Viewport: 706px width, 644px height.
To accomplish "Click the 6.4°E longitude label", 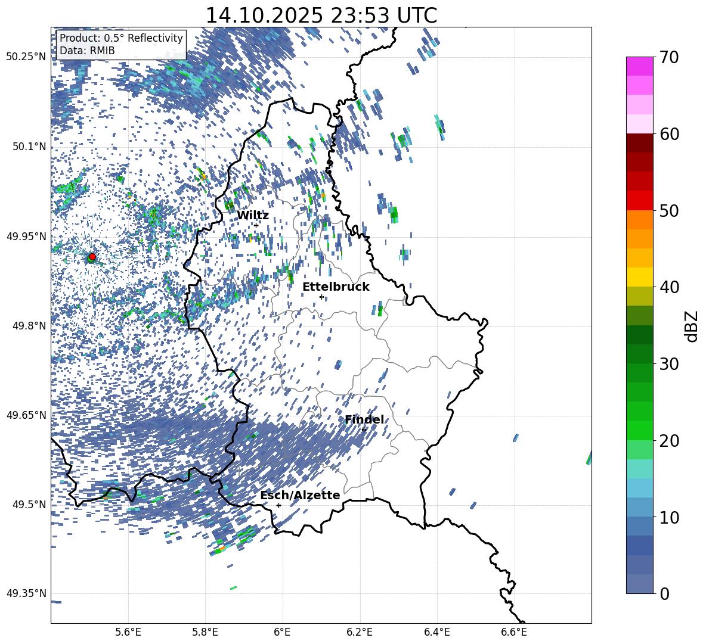I will [436, 632].
